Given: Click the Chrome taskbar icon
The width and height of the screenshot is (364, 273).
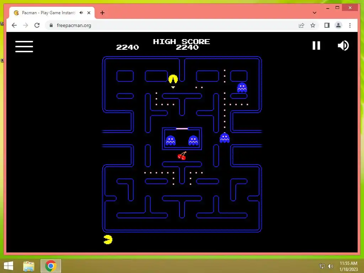Looking at the screenshot, I should coord(50,266).
